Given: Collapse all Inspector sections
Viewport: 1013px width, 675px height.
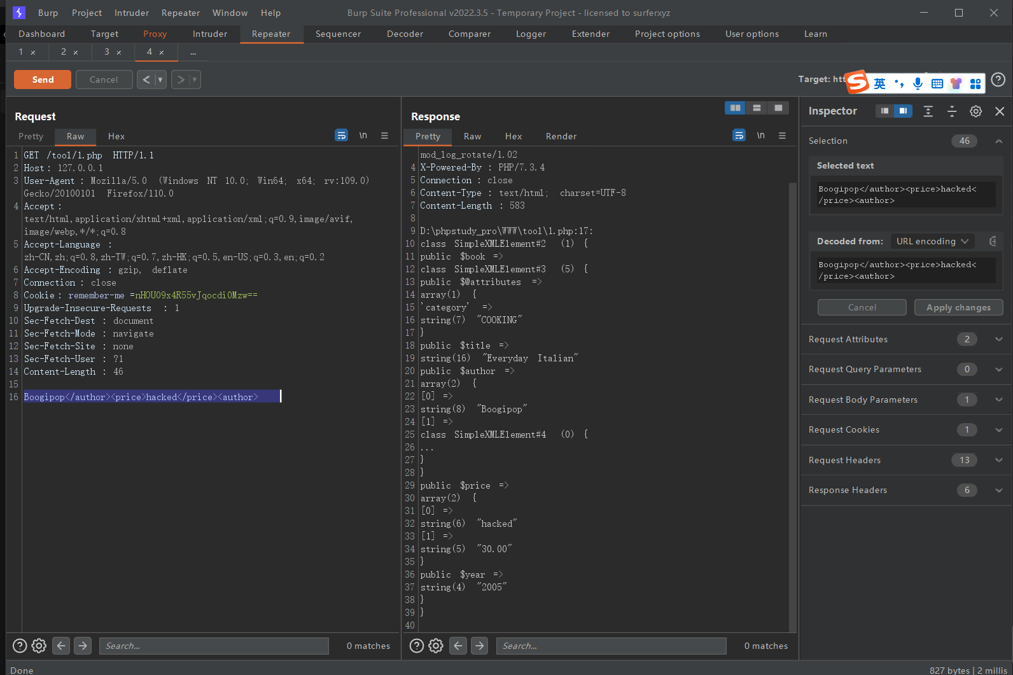Looking at the screenshot, I should [x=952, y=111].
